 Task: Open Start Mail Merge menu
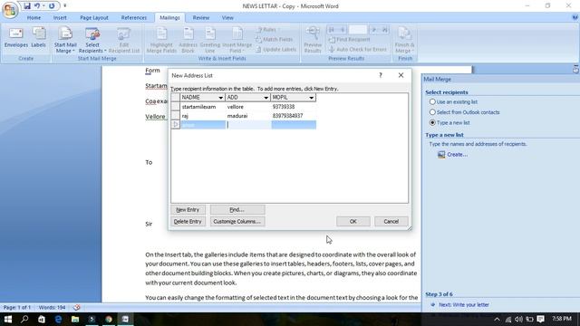pyautogui.click(x=65, y=40)
